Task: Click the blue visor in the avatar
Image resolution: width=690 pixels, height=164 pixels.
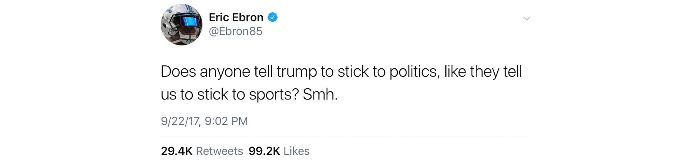Action: pyautogui.click(x=187, y=22)
